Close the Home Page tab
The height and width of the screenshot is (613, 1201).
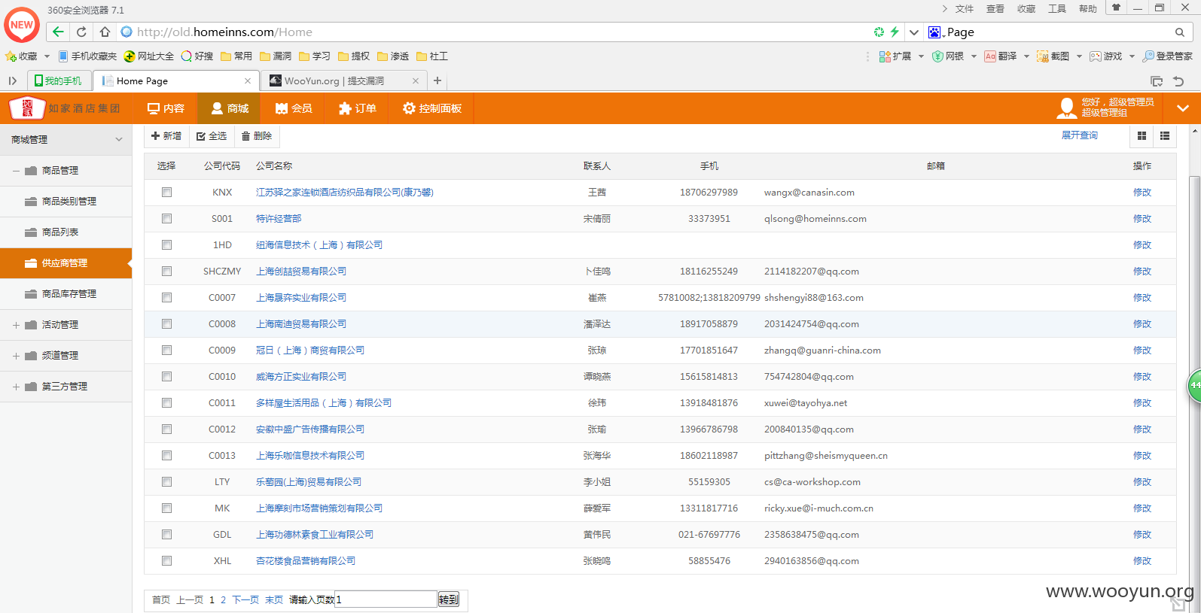point(248,81)
